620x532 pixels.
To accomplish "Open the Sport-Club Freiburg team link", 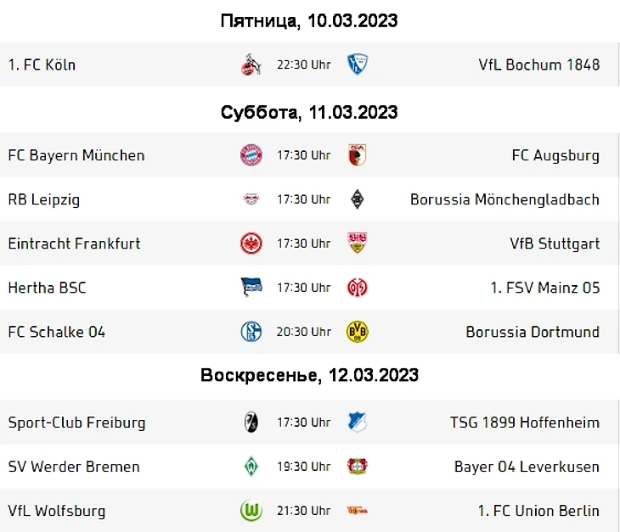I will pyautogui.click(x=76, y=423).
